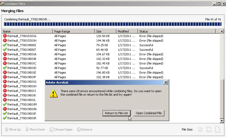This screenshot has height=137, width=226.
Task: Click the warning icon in the dialog
Action: (x=53, y=93)
